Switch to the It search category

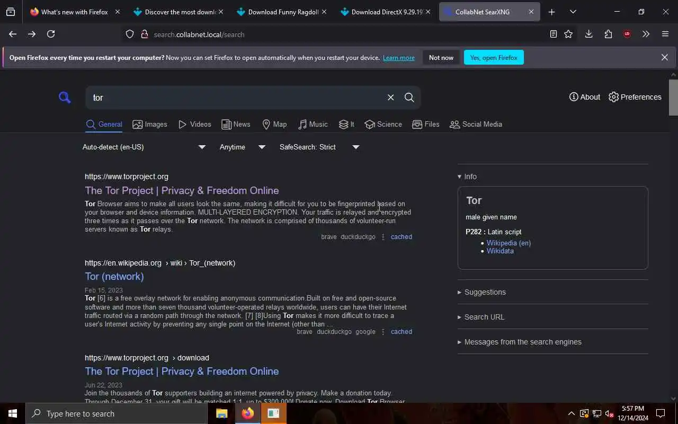(x=346, y=124)
